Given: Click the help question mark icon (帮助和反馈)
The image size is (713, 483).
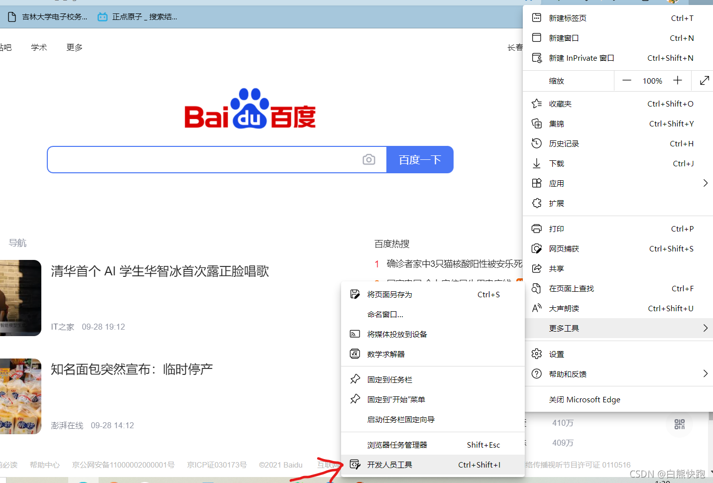Looking at the screenshot, I should point(537,374).
